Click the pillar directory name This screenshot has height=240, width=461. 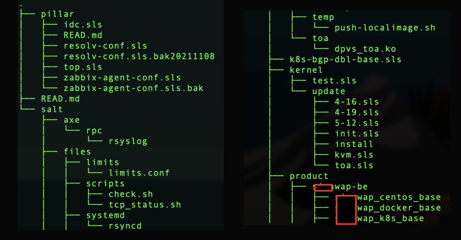coord(58,14)
